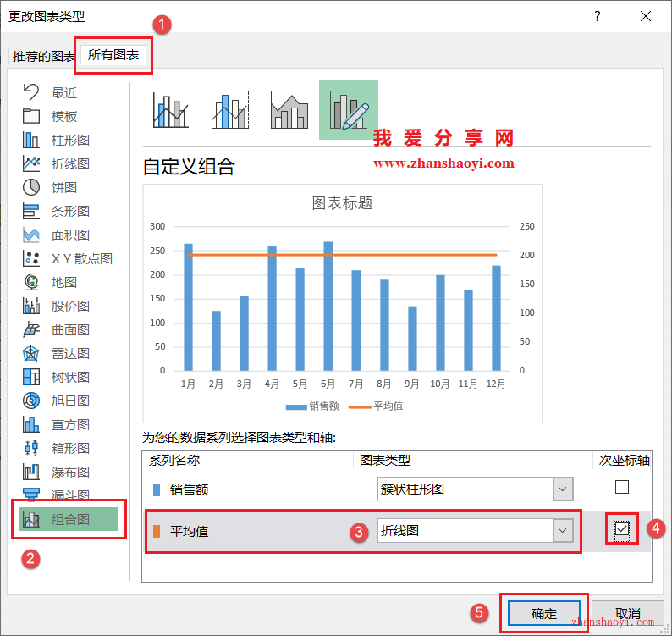Enable secondary axis for 销售额 series
The height and width of the screenshot is (636, 672).
click(x=622, y=487)
